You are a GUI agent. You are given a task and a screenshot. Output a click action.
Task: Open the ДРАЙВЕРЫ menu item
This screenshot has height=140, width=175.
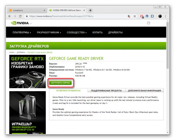click(x=115, y=33)
